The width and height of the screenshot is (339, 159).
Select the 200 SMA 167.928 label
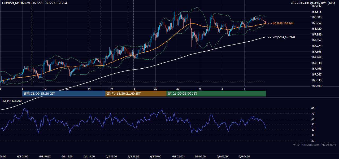click(281, 37)
